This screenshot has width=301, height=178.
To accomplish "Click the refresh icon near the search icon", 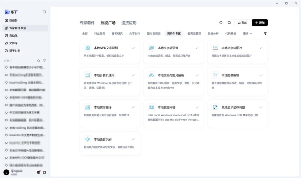I will click(221, 23).
